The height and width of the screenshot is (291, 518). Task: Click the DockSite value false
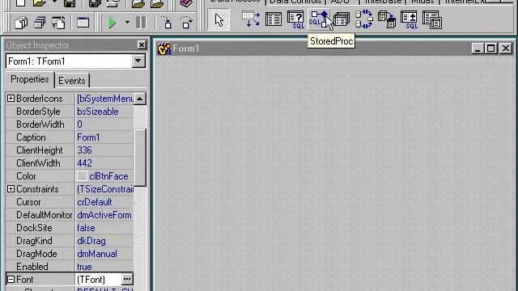(x=86, y=228)
